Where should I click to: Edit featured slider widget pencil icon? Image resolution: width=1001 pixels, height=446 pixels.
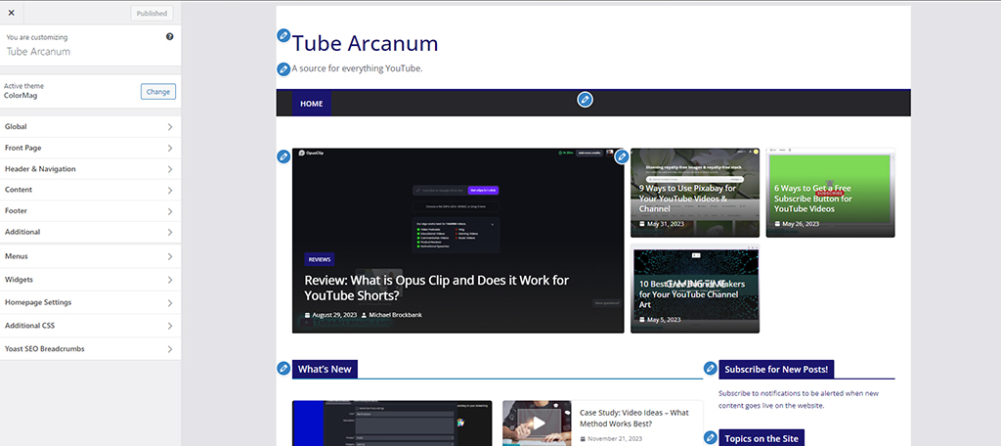284,156
